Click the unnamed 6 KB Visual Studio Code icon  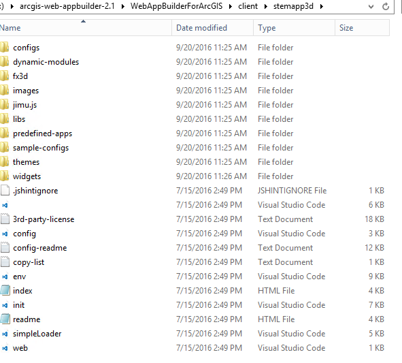tap(5, 205)
